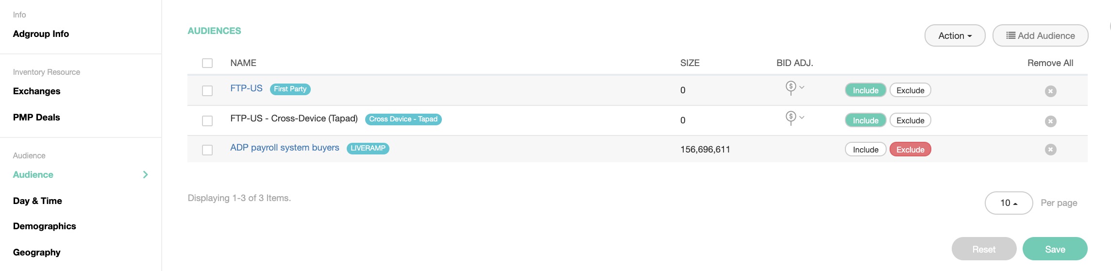Open bid adjustment icon for FTP-US
The image size is (1111, 271).
point(791,88)
